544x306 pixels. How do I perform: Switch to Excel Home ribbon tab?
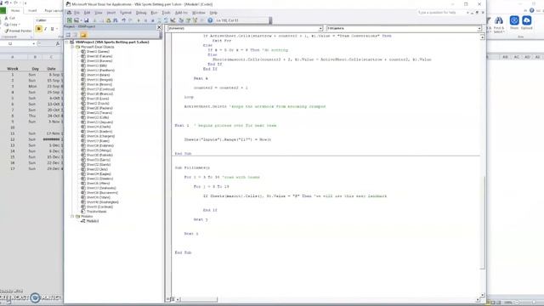pos(15,10)
